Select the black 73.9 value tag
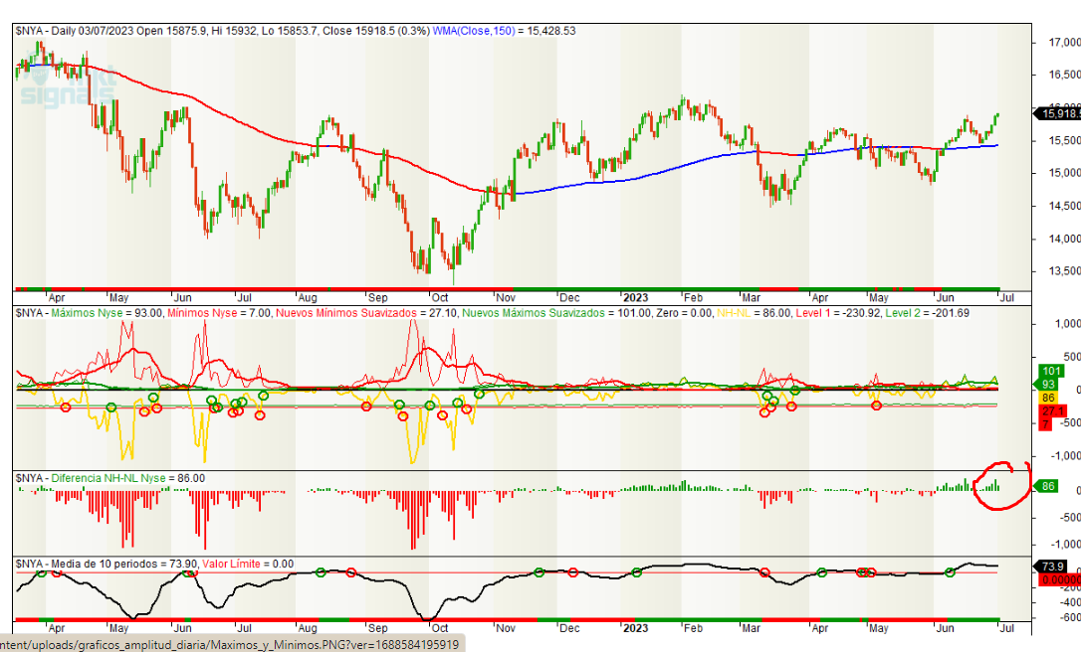This screenshot has width=1081, height=652. [x=1052, y=567]
